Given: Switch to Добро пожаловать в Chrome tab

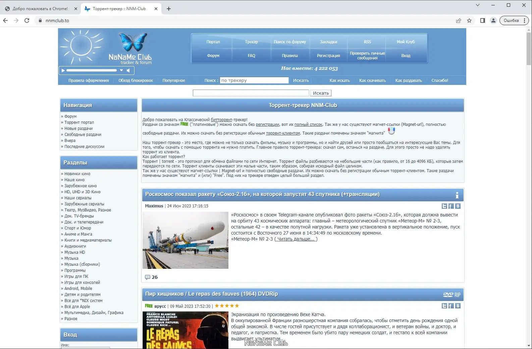Looking at the screenshot, I should coord(40,9).
